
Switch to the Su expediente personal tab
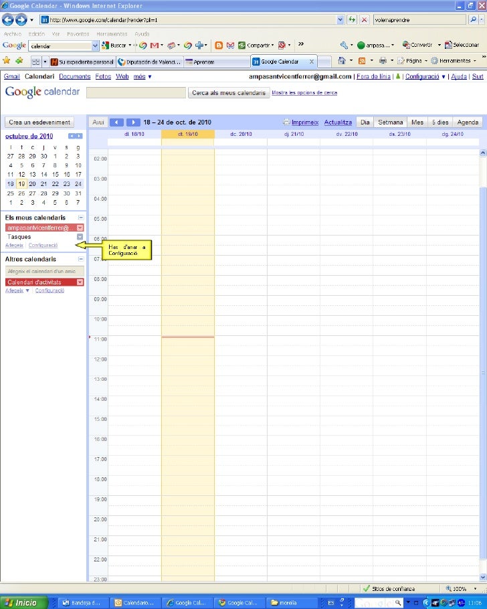[x=82, y=62]
